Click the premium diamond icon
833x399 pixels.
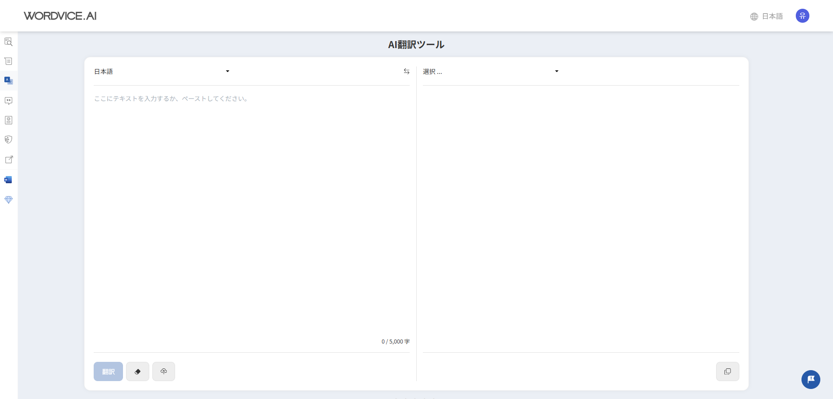pyautogui.click(x=8, y=200)
